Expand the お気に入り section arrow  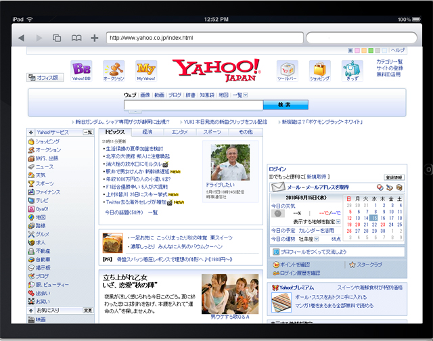click(x=31, y=311)
